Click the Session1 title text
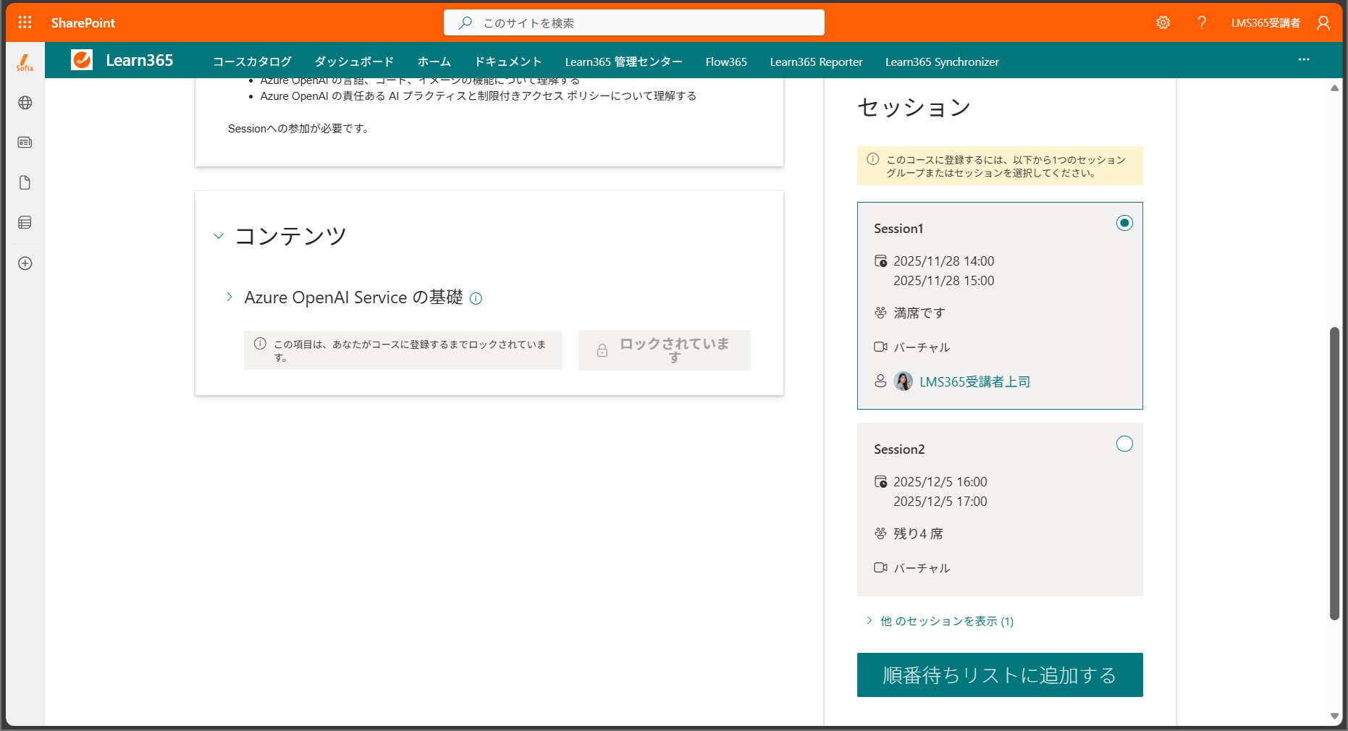This screenshot has width=1348, height=731. [898, 228]
